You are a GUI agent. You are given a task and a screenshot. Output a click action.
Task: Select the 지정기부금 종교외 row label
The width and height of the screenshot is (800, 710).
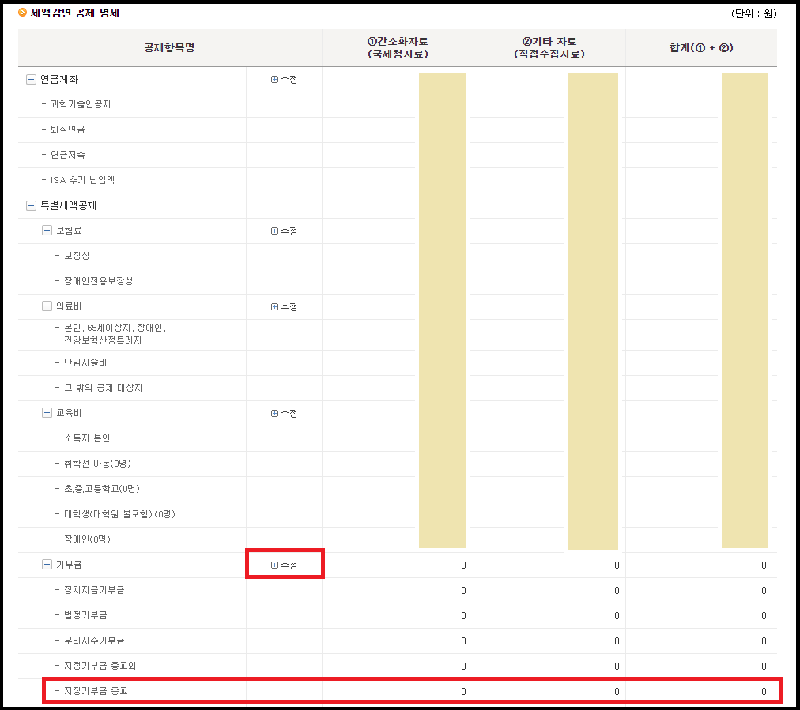[x=100, y=666]
